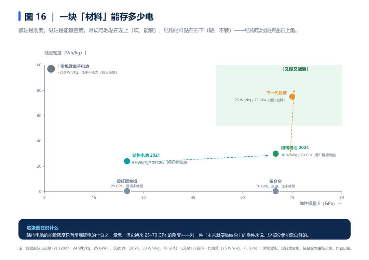Click the orange label 下一代目标
The image size is (369, 260).
[276, 93]
